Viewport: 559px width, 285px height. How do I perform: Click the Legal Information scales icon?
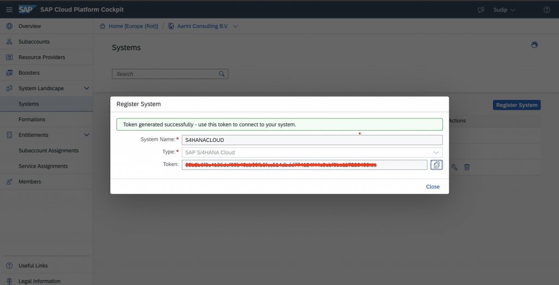tap(9, 281)
